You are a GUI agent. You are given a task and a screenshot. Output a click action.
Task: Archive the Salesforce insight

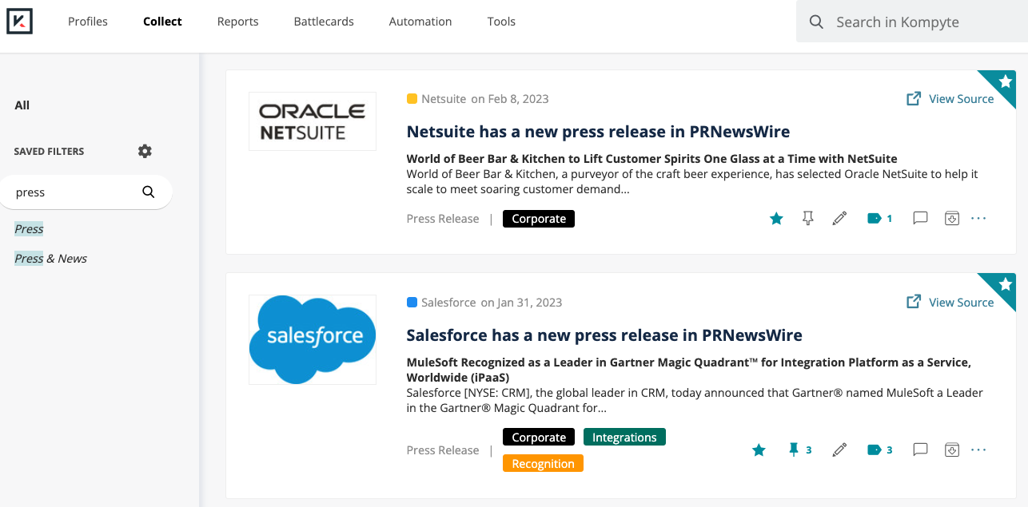[951, 450]
